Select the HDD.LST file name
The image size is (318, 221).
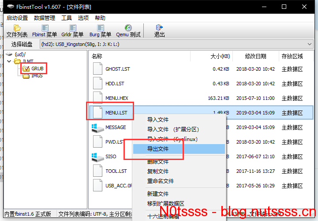click(x=115, y=84)
